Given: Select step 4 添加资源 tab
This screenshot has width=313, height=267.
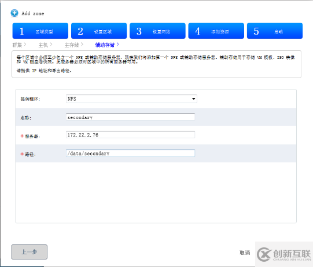Looking at the screenshot, I should 216,31.
